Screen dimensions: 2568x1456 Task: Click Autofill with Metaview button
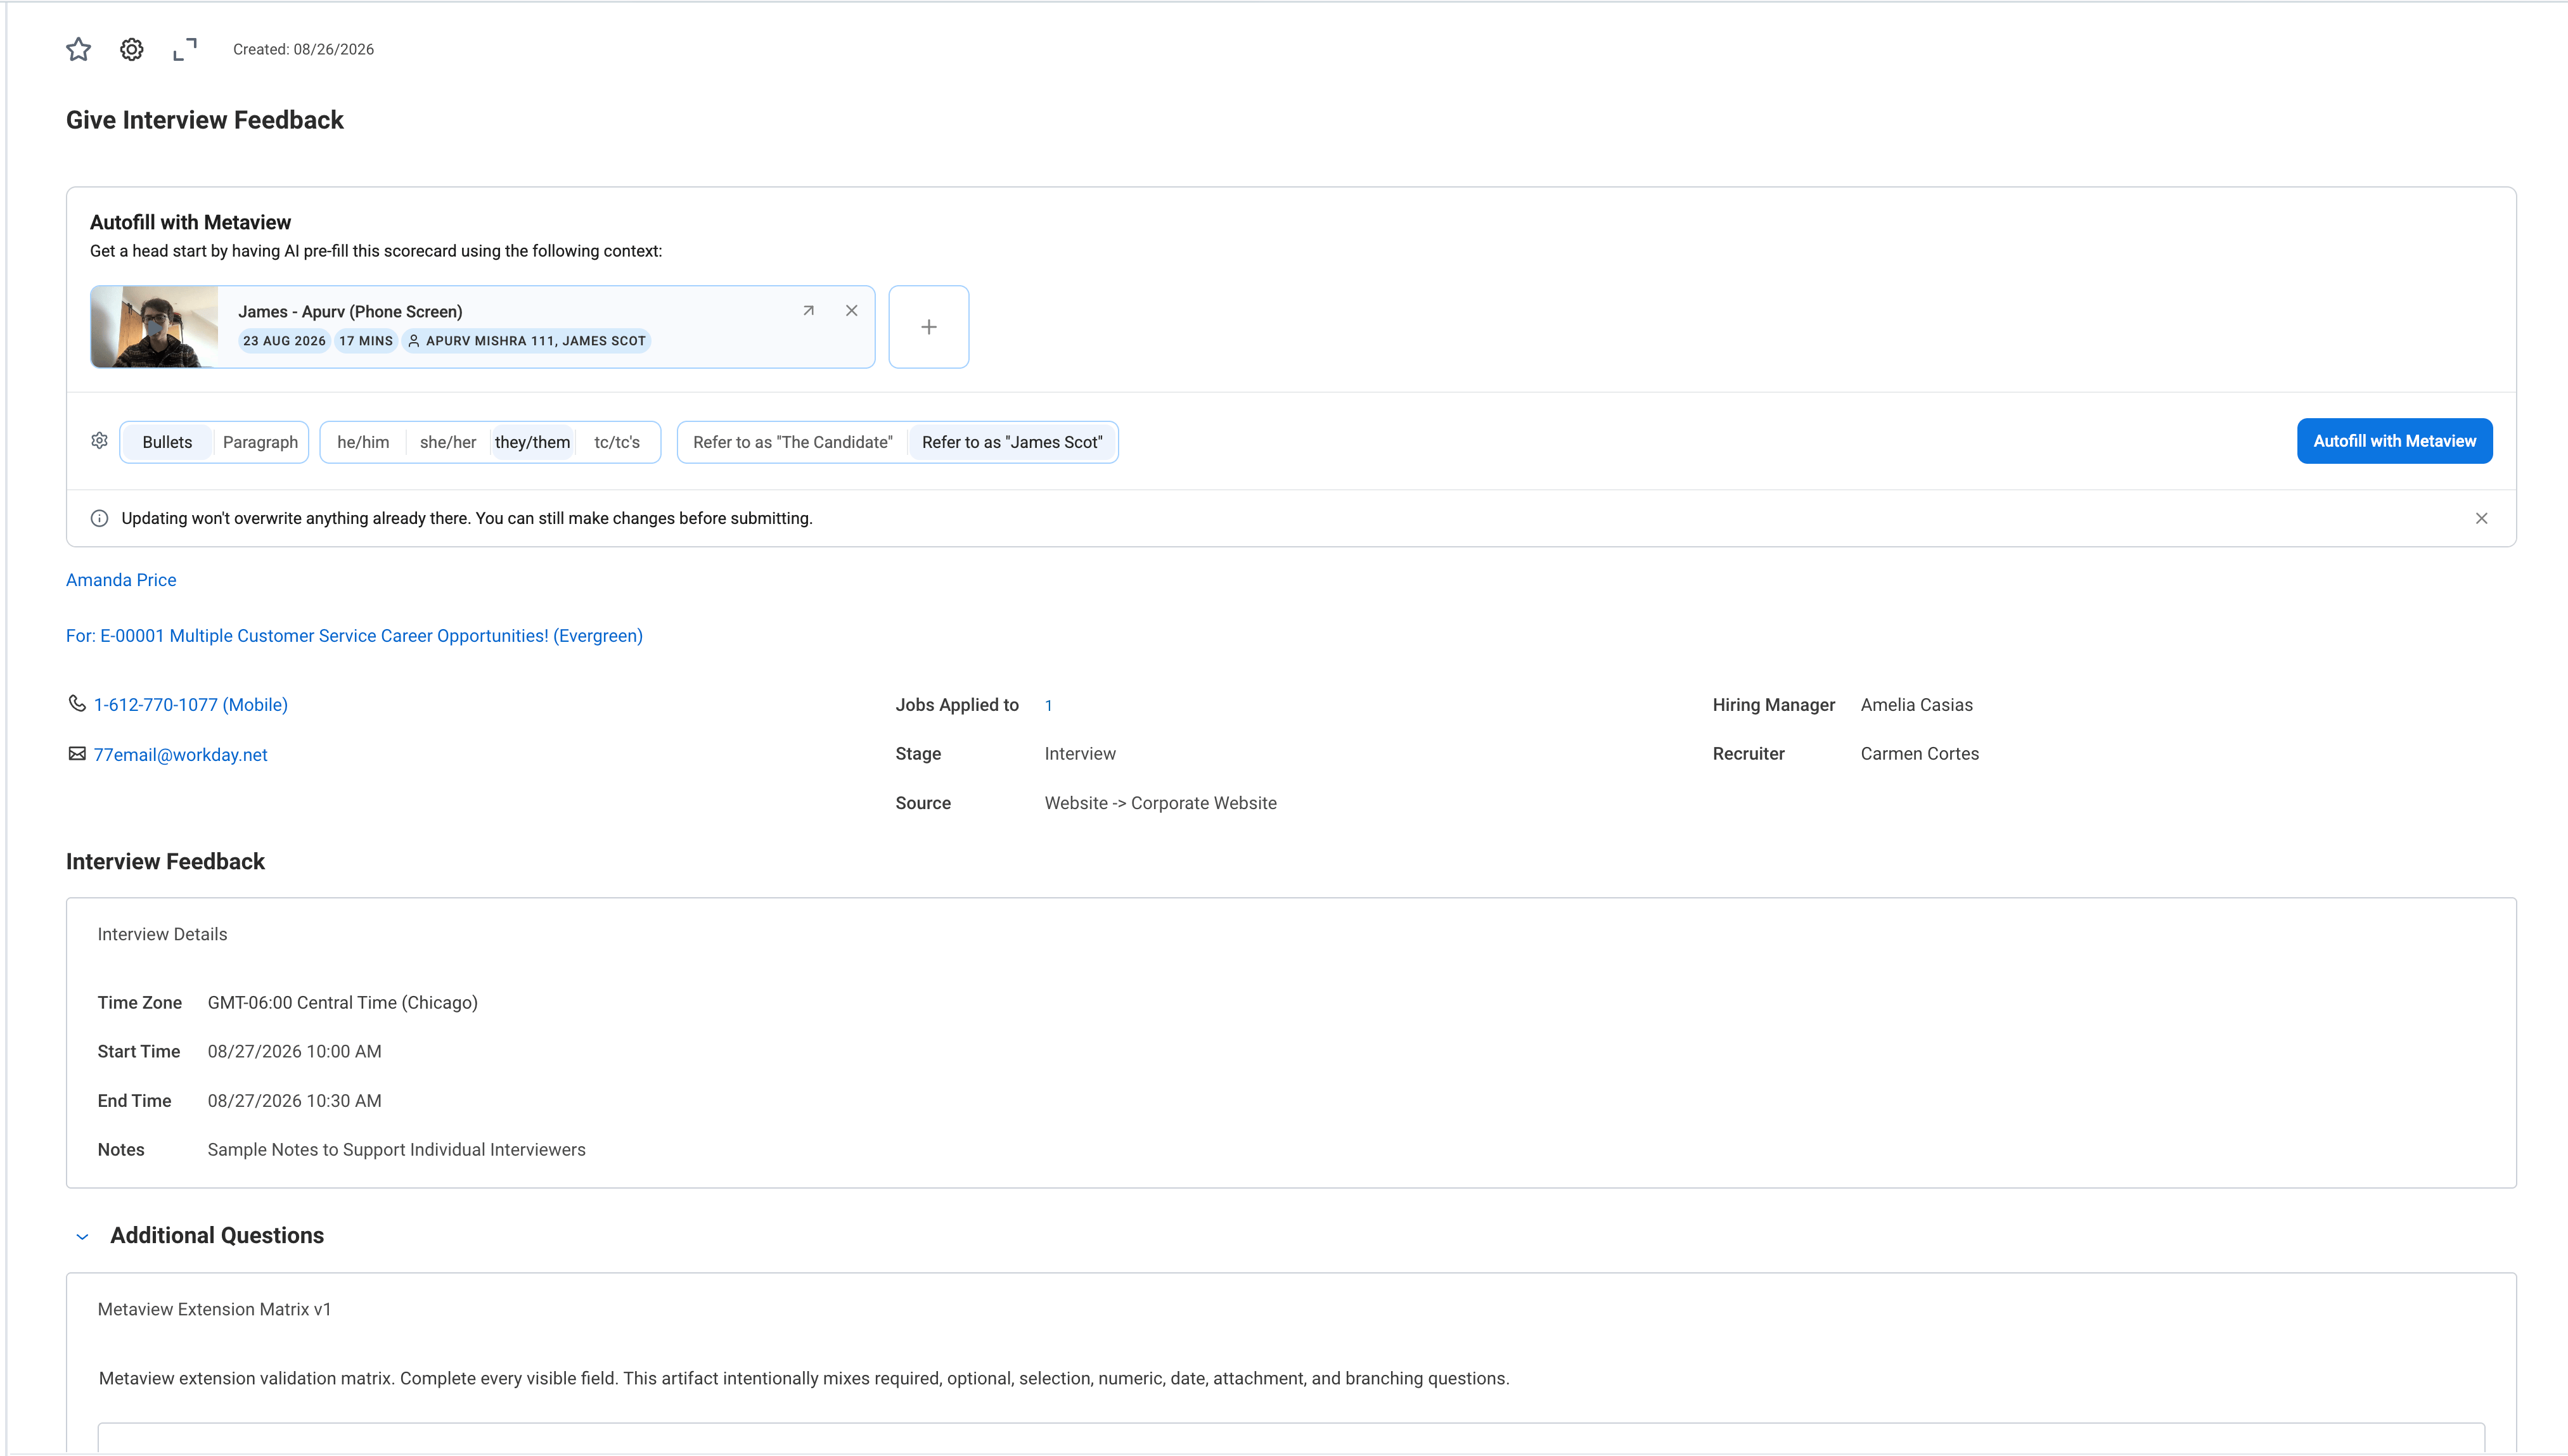point(2394,441)
